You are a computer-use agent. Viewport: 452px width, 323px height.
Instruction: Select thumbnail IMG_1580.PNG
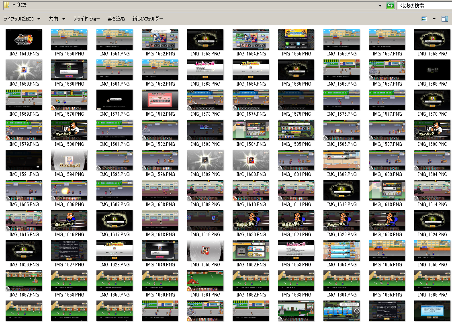coord(69,130)
